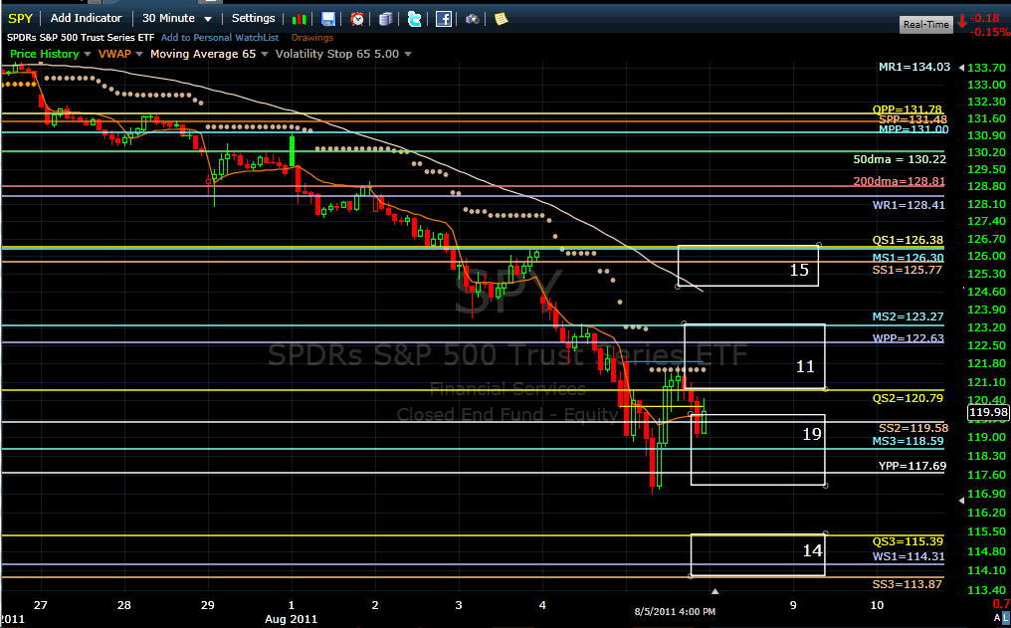Click the 200dma=128.81 label
This screenshot has height=628, width=1011.
pyautogui.click(x=900, y=181)
